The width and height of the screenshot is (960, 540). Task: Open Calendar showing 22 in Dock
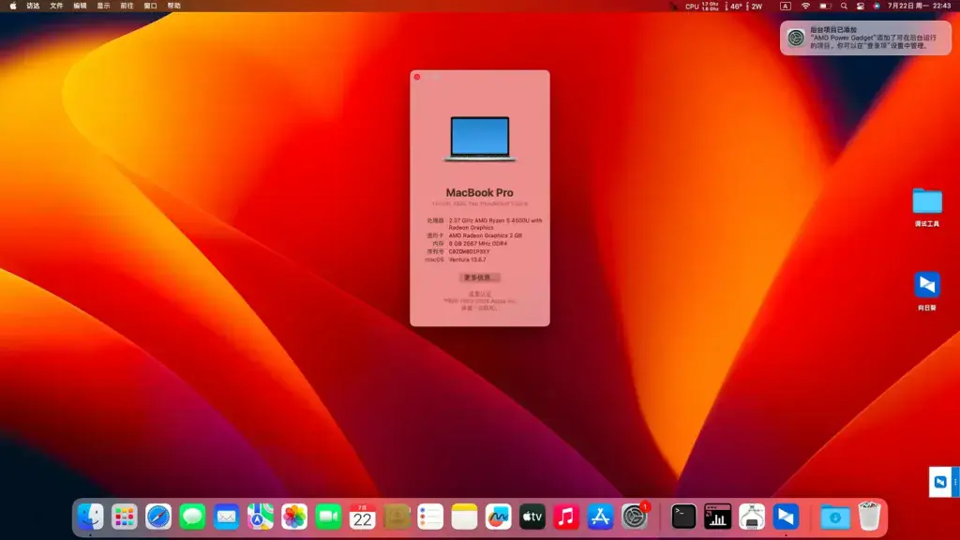pyautogui.click(x=363, y=517)
